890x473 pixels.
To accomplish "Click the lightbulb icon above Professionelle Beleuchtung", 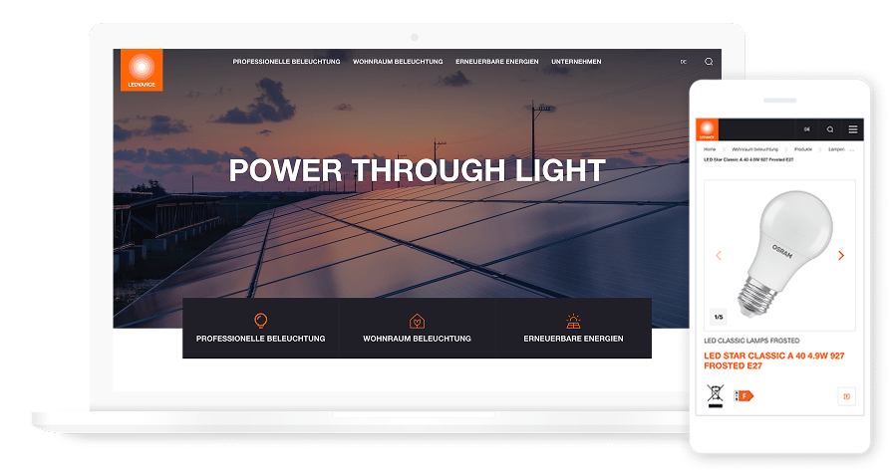I will click(261, 320).
